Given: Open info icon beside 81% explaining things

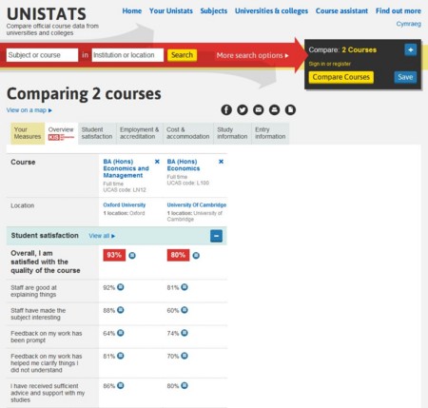Looking at the screenshot, I should tap(185, 287).
